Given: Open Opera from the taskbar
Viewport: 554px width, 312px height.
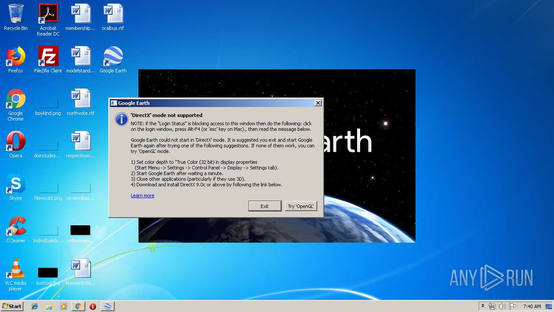Looking at the screenshot, I should (x=93, y=306).
